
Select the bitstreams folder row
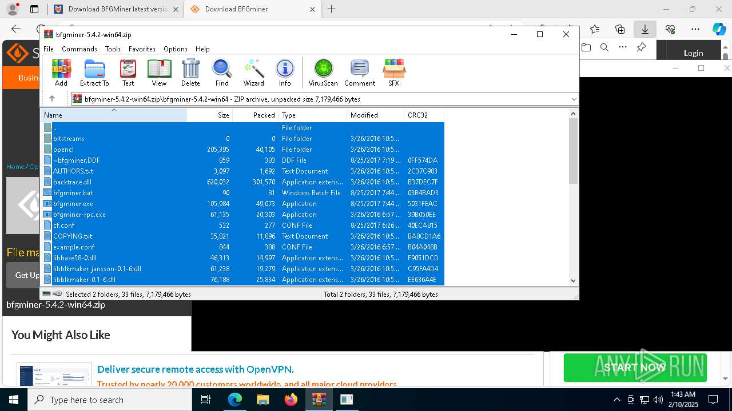(242, 139)
